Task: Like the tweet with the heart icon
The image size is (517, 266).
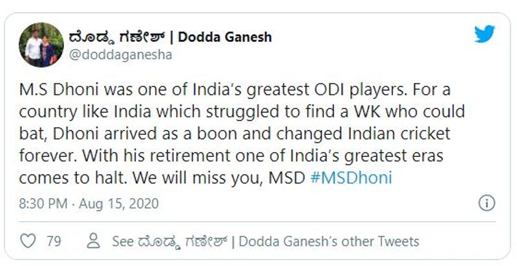Action: 28,241
